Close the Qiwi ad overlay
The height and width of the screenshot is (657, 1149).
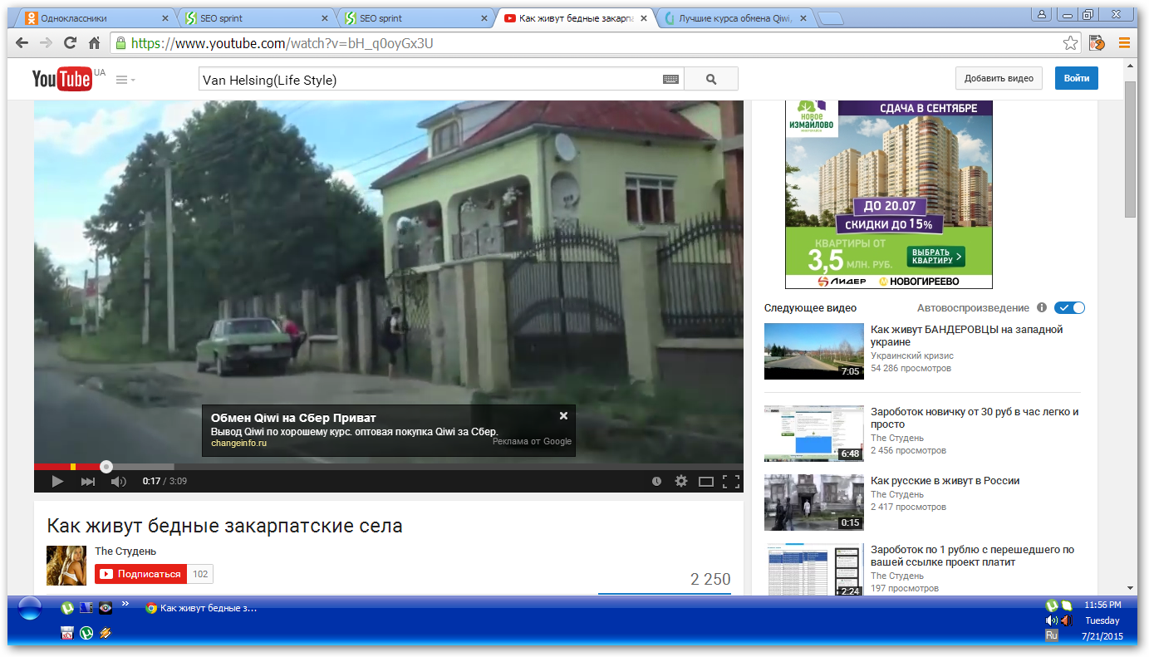tap(563, 416)
